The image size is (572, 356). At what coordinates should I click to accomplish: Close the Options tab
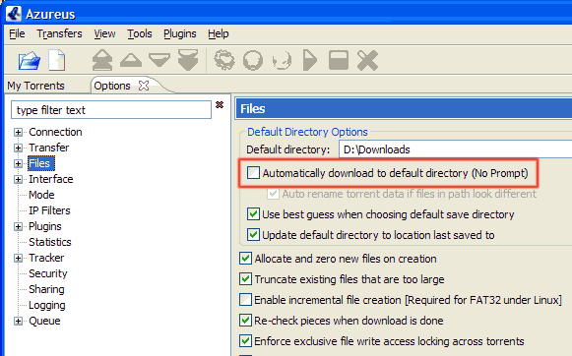click(144, 86)
